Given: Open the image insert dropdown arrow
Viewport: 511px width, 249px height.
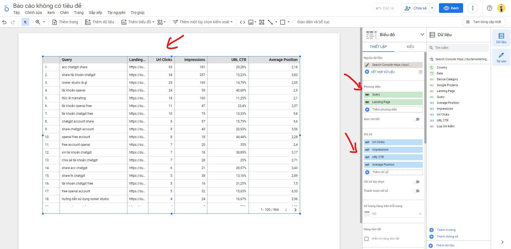Looking at the screenshot, I should pyautogui.click(x=255, y=22).
